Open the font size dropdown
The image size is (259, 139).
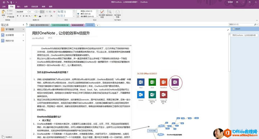coord(34,12)
